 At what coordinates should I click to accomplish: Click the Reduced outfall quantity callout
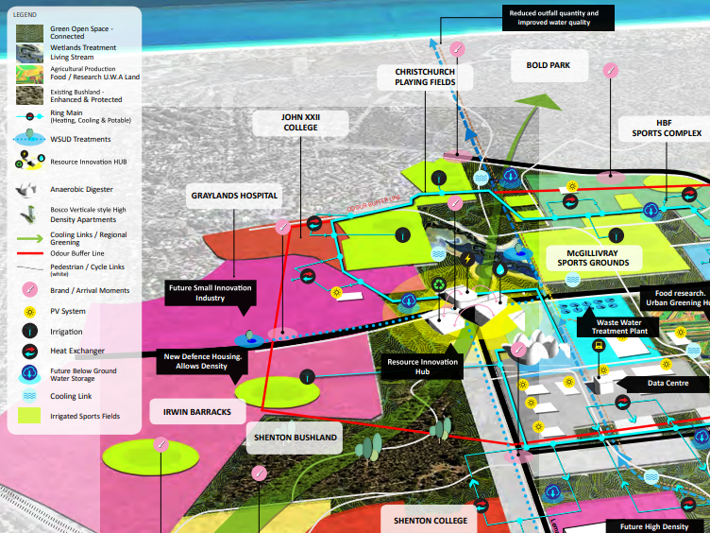pos(558,18)
